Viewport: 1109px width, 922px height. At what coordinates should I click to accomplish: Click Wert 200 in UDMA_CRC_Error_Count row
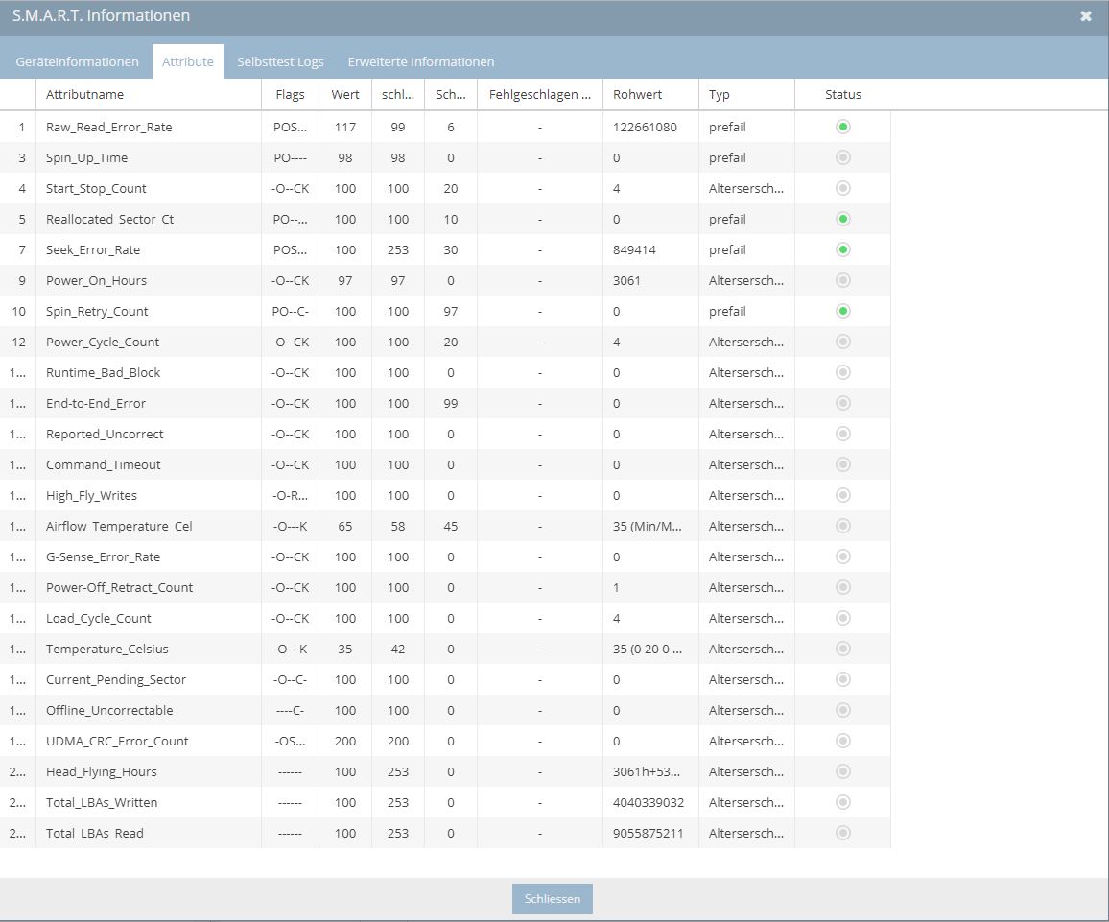pos(345,741)
